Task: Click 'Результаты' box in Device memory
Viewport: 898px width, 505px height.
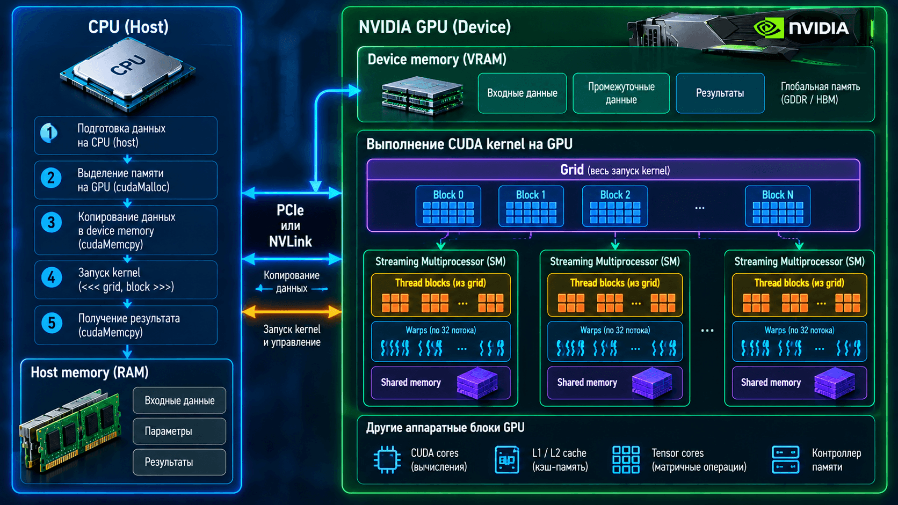Action: pos(720,93)
